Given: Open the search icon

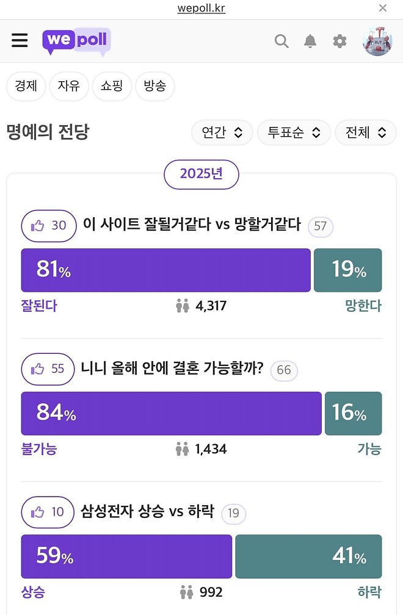Looking at the screenshot, I should [x=281, y=41].
